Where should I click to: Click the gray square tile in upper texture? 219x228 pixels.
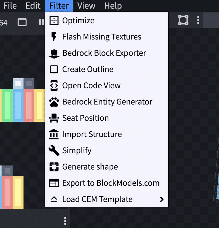pyautogui.click(x=29, y=84)
